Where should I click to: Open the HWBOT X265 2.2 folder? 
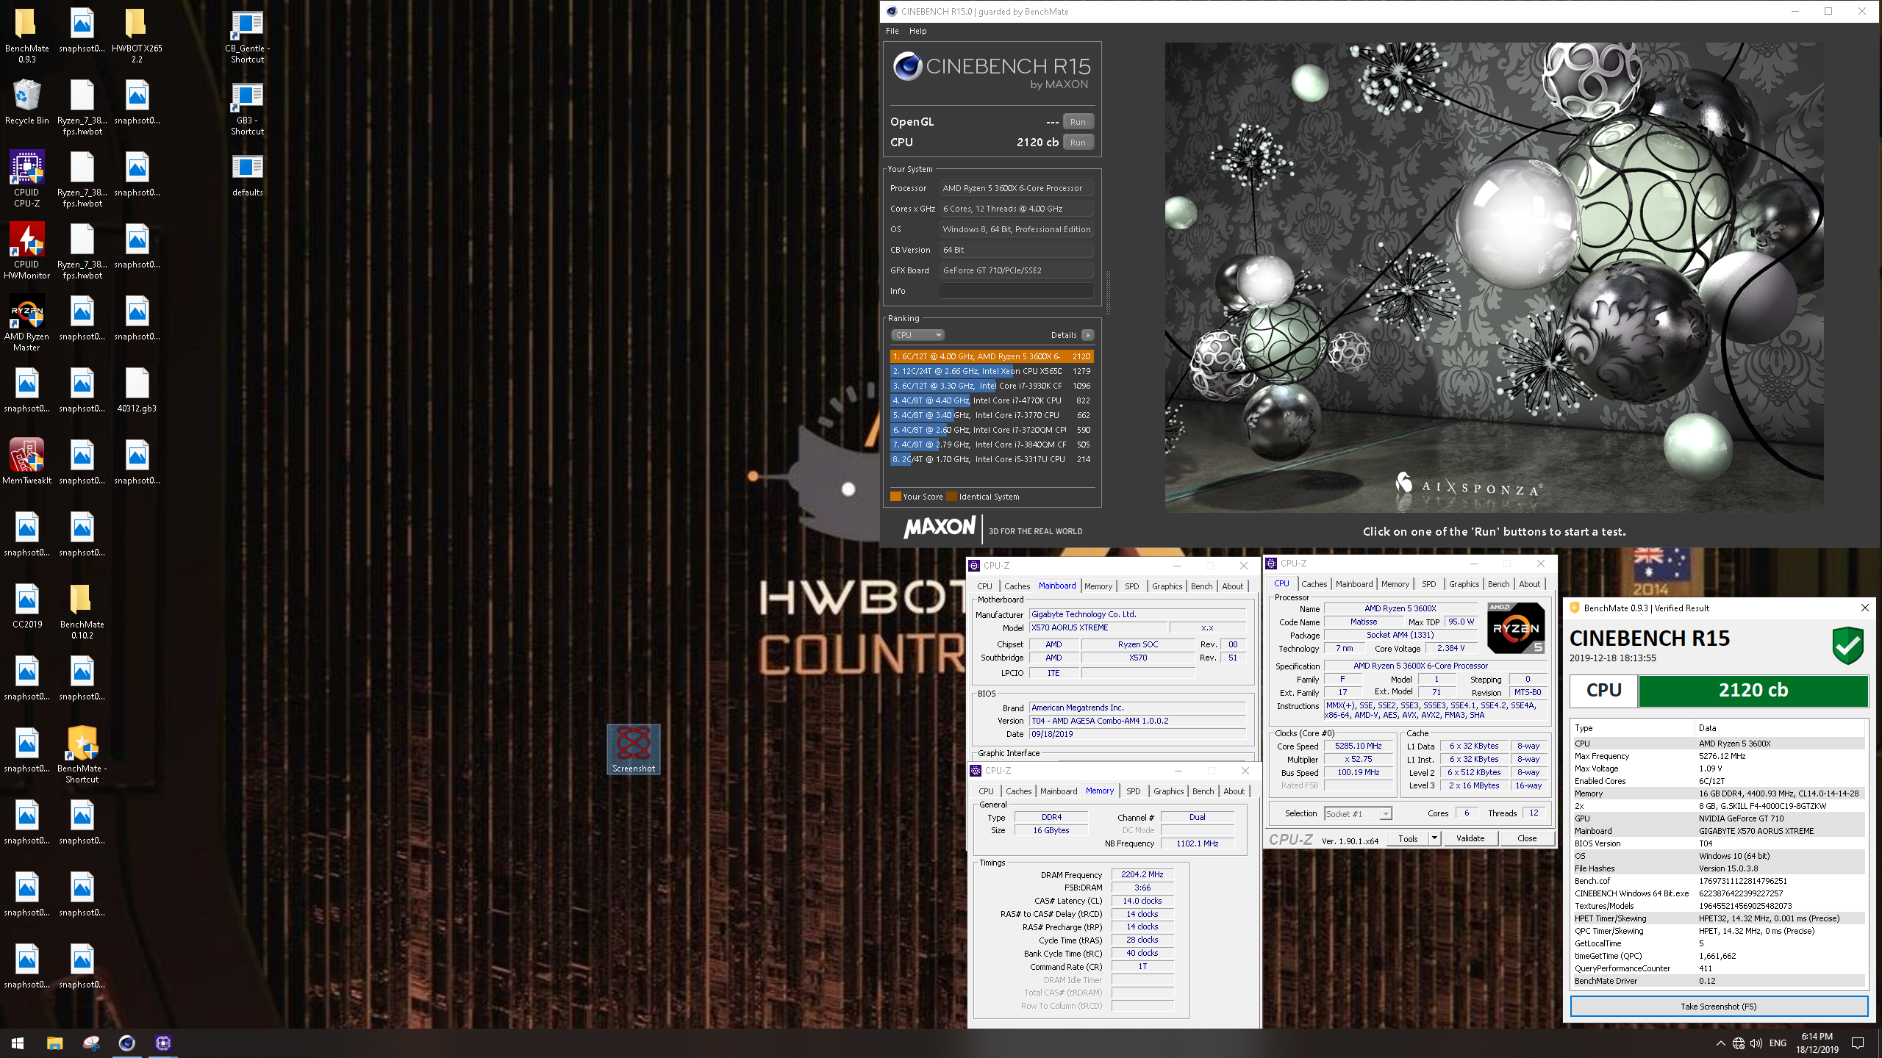137,35
